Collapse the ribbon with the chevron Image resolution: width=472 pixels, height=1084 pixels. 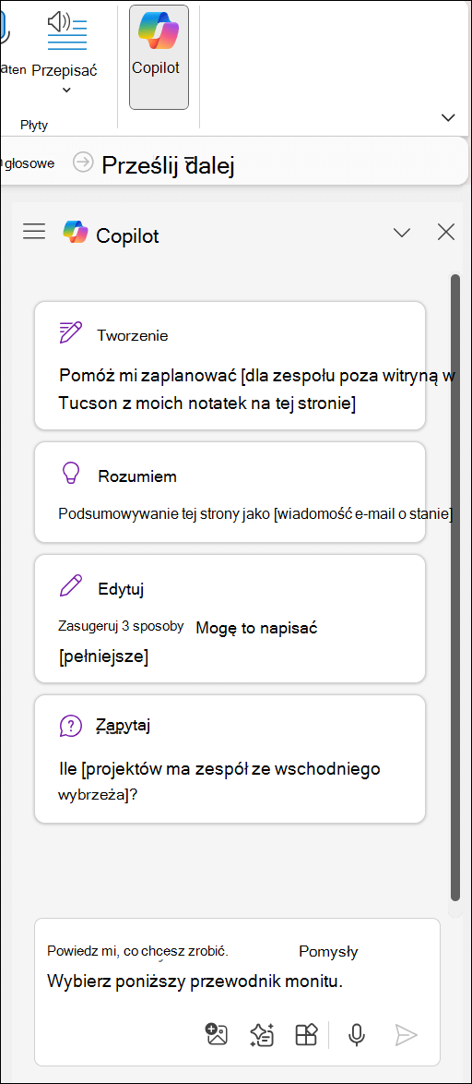(x=449, y=117)
